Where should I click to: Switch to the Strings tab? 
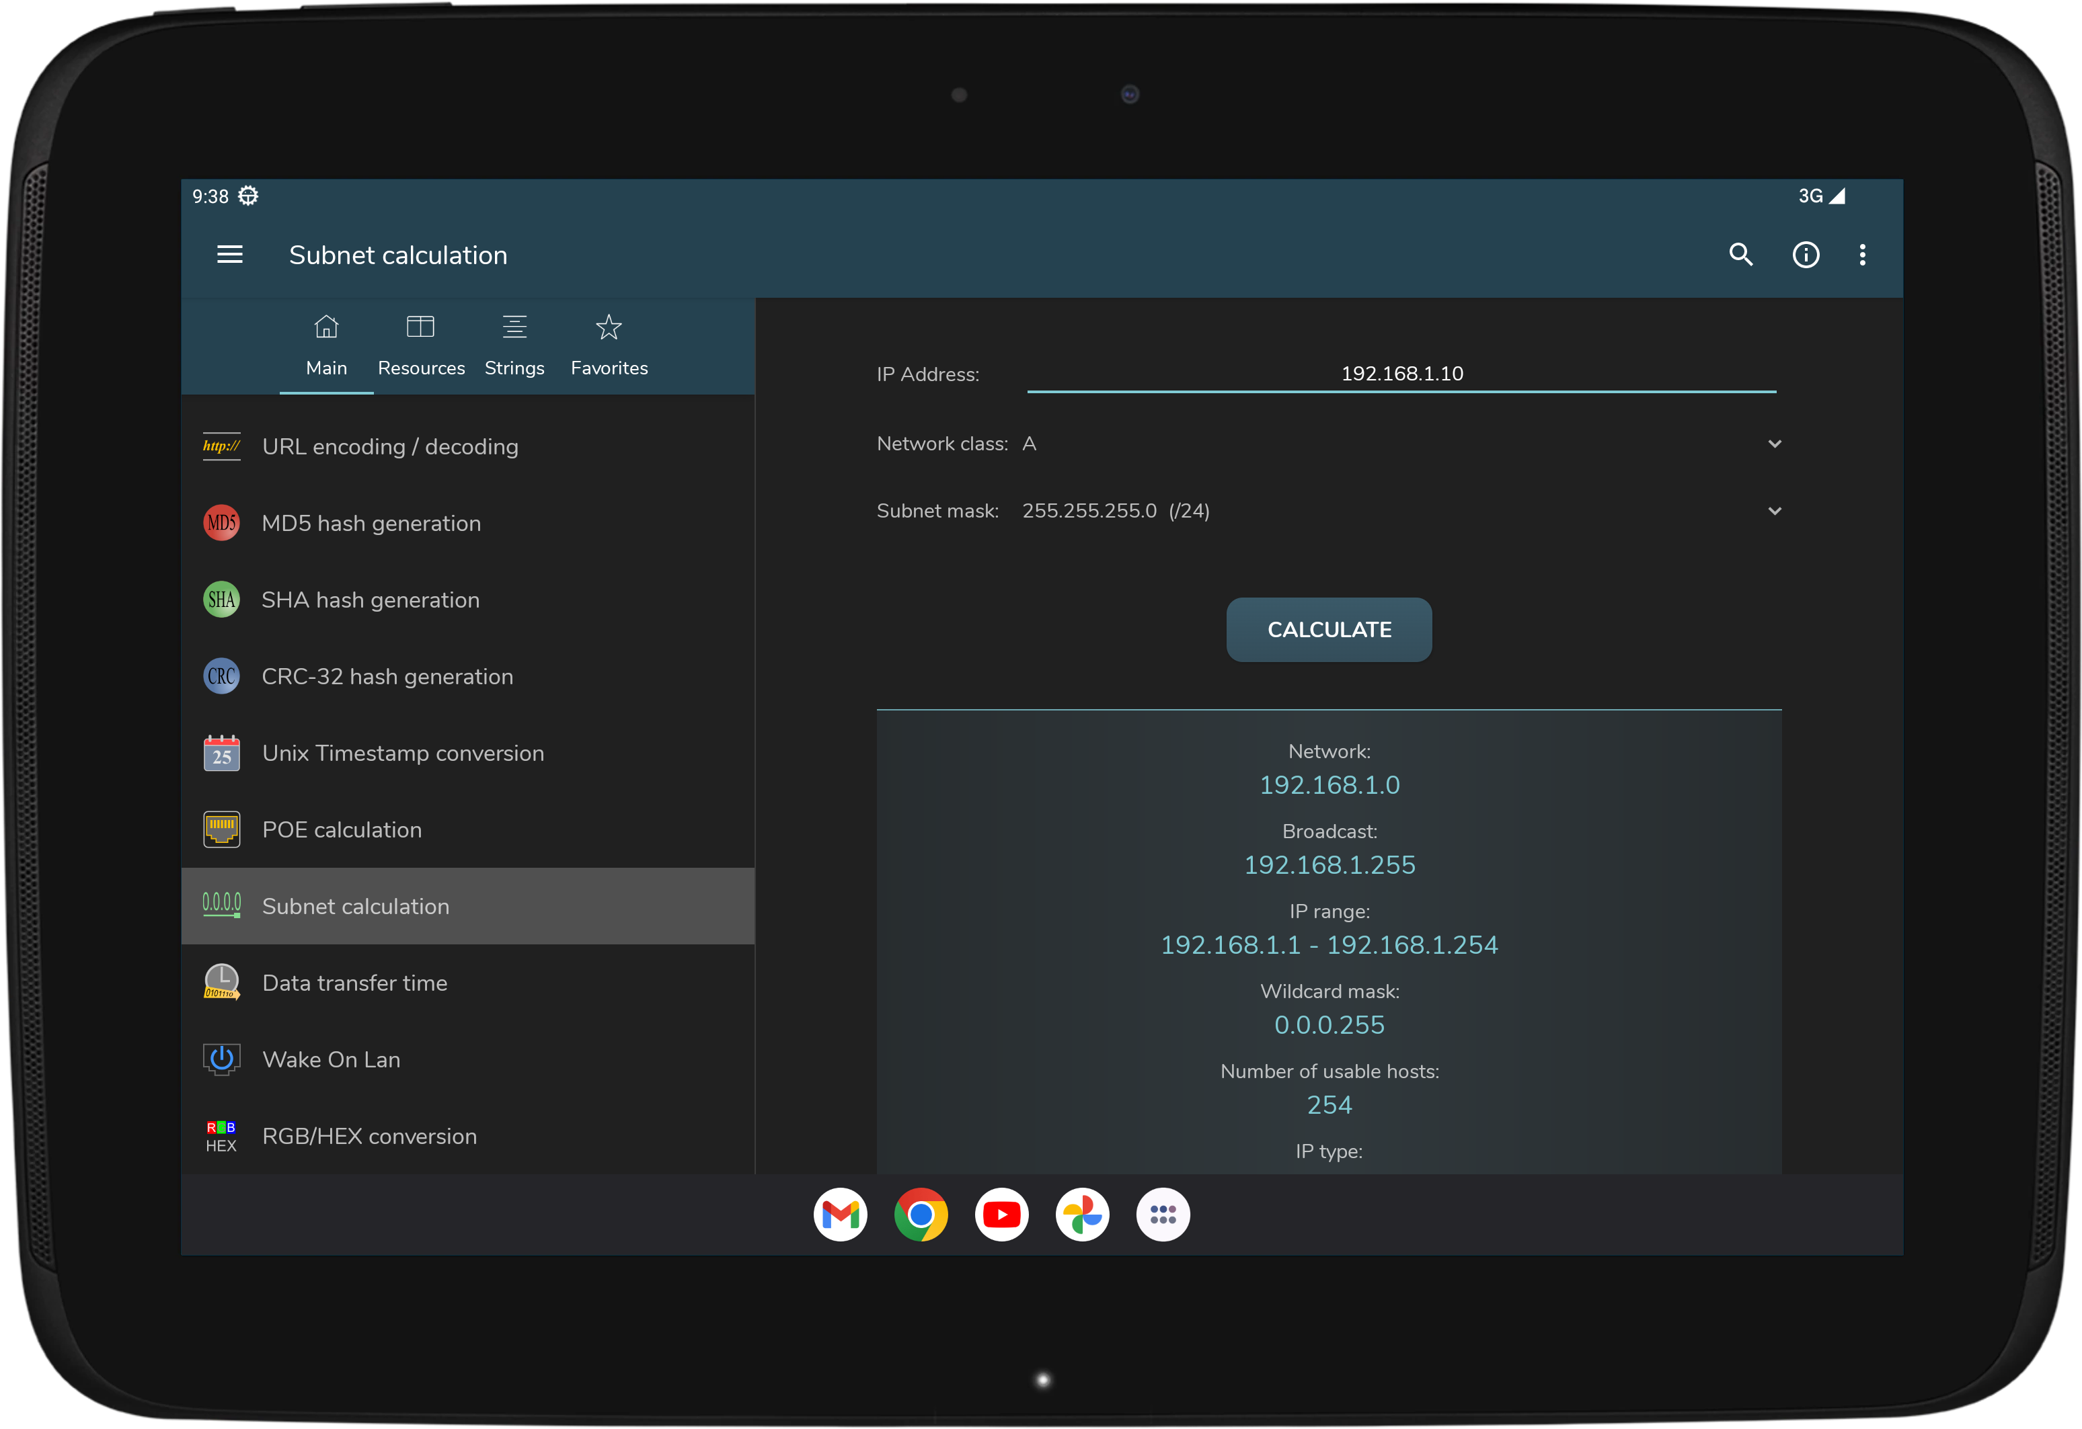click(515, 347)
